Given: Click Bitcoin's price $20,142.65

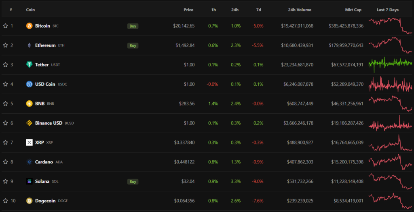Looking at the screenshot, I should pyautogui.click(x=184, y=26).
